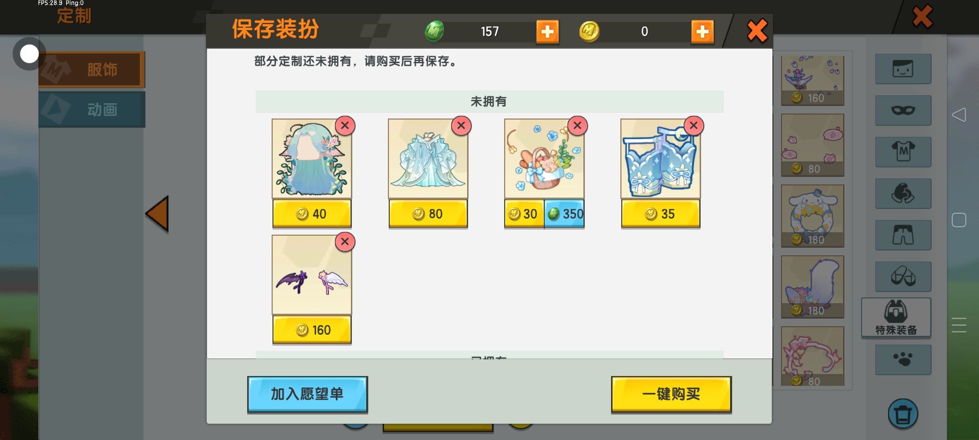This screenshot has height=440, width=979.
Task: Remove the flower basket item
Action: click(x=578, y=125)
